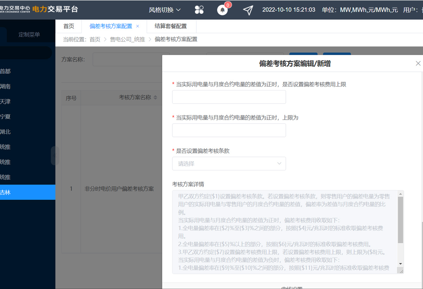Click row number 1 cell
Viewport: 423px width, 289px height.
(71, 189)
